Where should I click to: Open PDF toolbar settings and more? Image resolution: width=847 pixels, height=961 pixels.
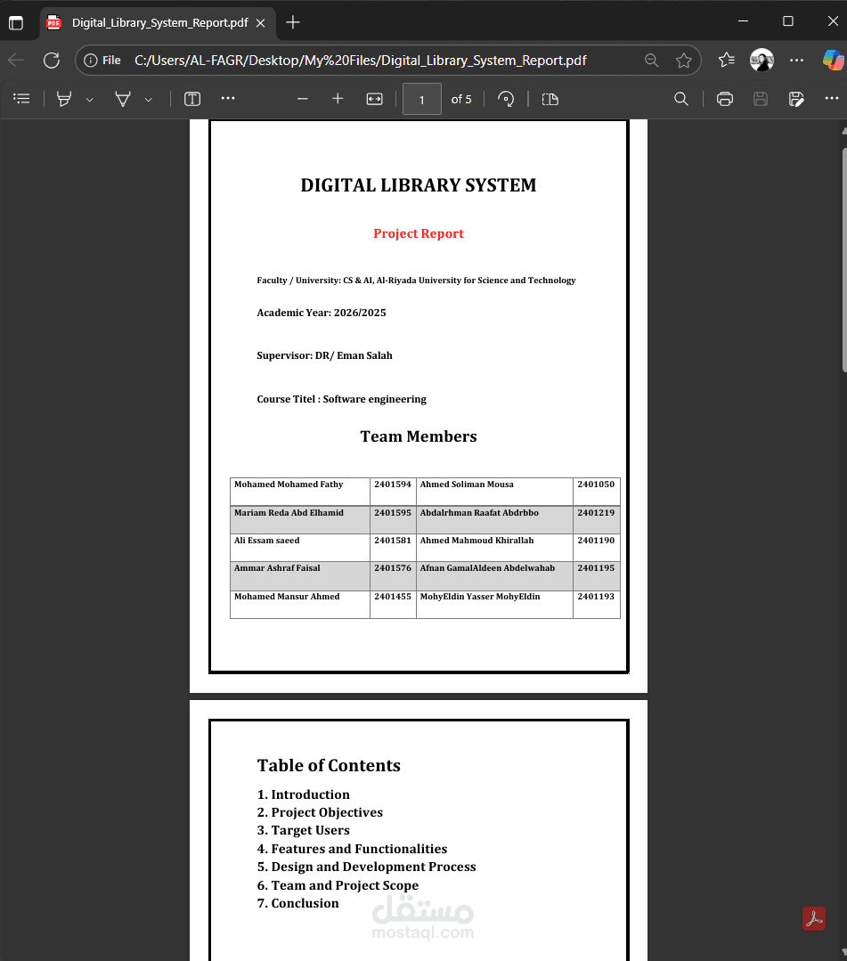[x=832, y=98]
